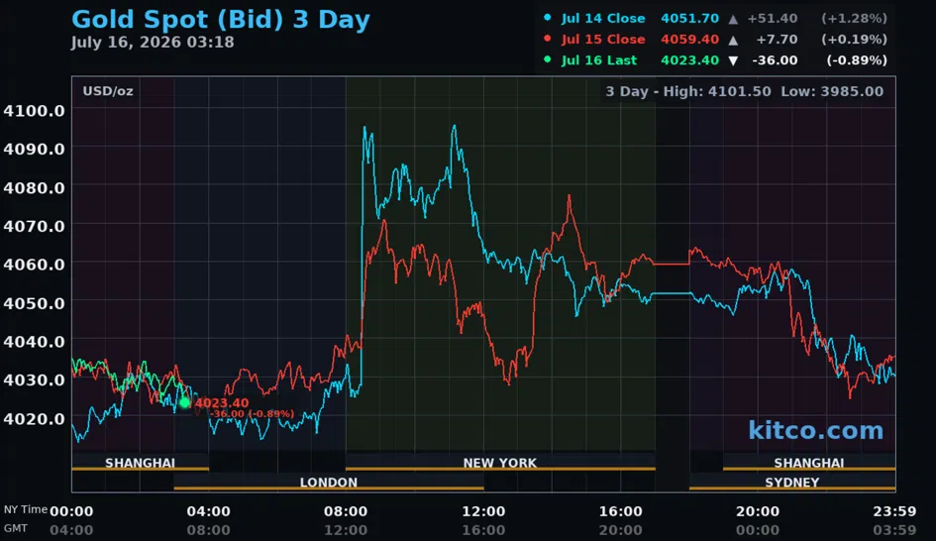936x541 pixels.
Task: Click the 3 Day High Low summary box
Action: click(745, 91)
